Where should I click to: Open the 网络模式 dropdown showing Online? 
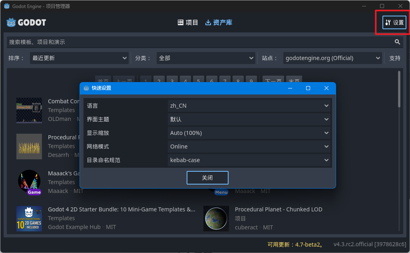pos(249,147)
